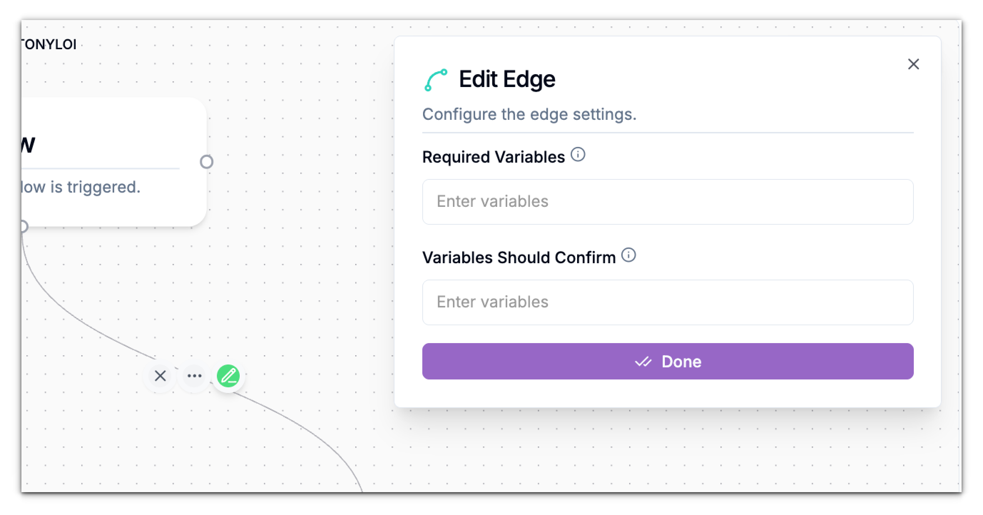Edit the edge using the green pencil icon
The image size is (983, 515).
[228, 376]
